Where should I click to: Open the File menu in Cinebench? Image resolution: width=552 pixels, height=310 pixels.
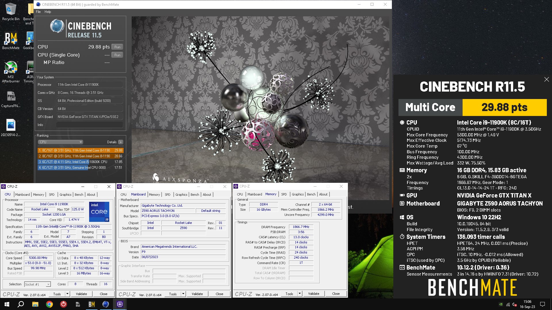[x=38, y=12]
